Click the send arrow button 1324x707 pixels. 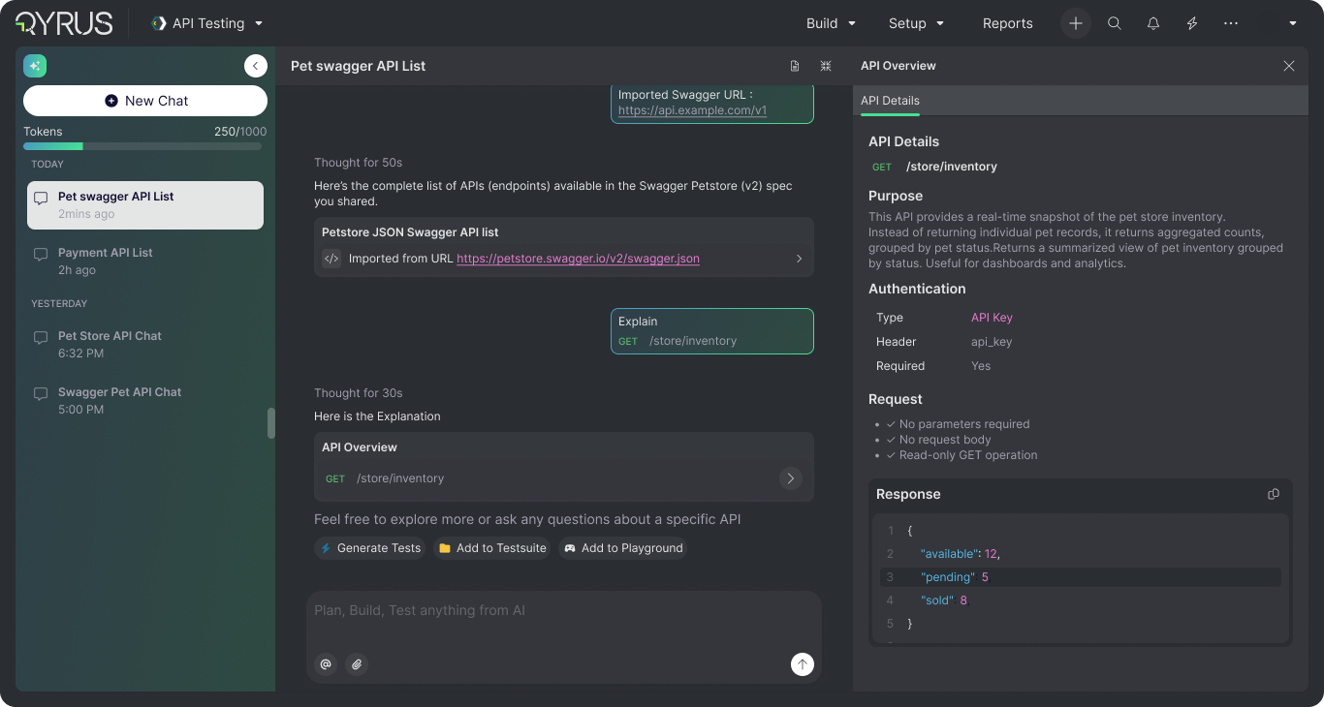click(x=802, y=663)
